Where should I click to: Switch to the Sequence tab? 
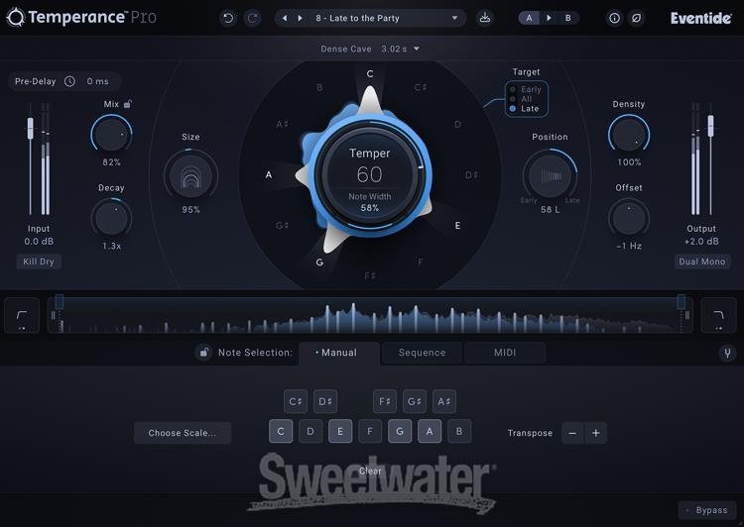coord(422,353)
